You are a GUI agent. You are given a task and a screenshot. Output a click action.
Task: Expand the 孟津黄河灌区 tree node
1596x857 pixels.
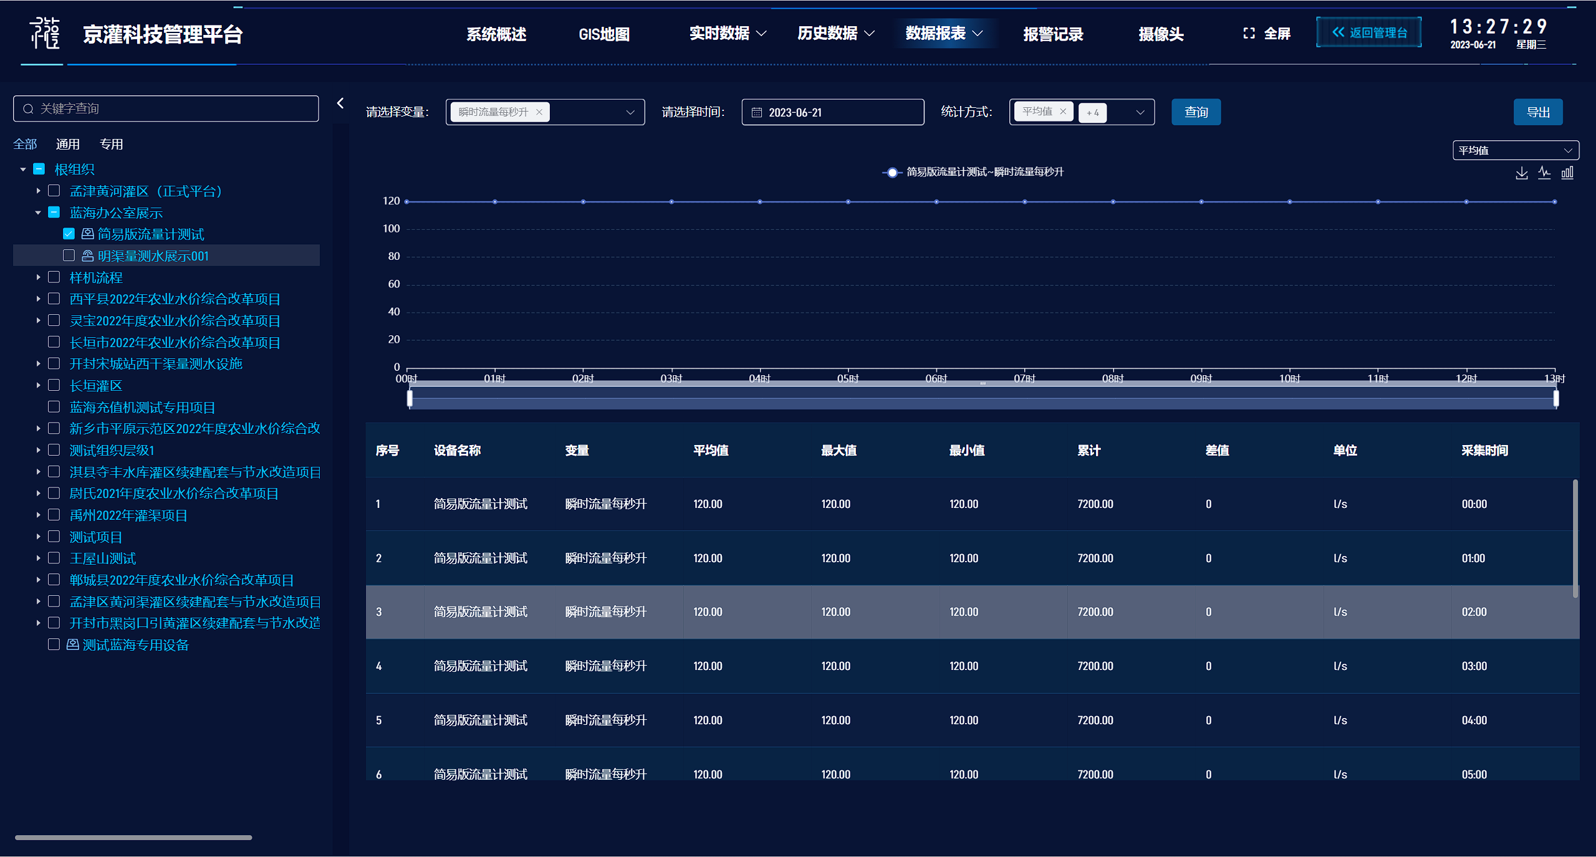point(38,191)
